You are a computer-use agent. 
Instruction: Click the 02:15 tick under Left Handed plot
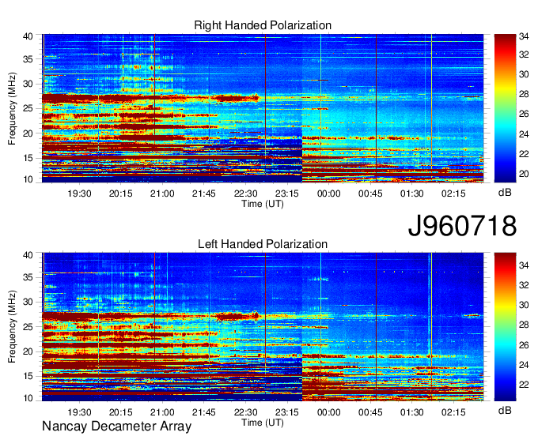[453, 412]
